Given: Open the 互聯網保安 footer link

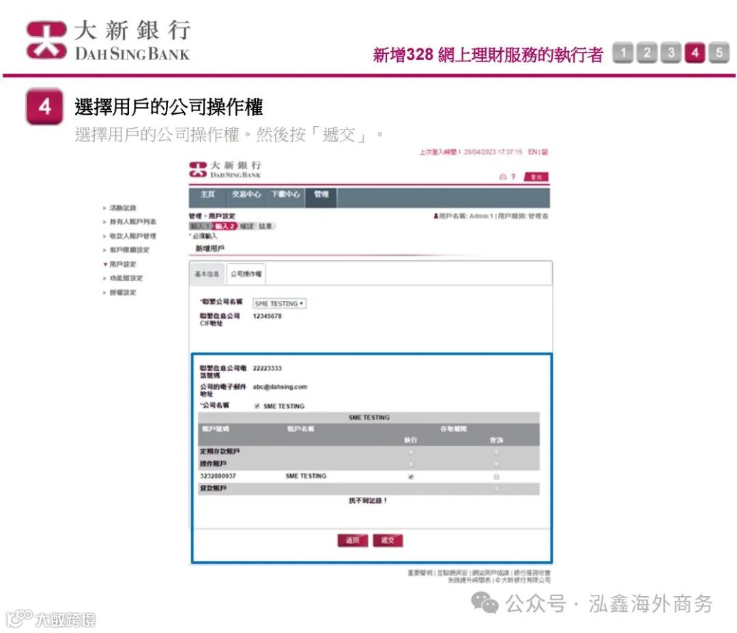Looking at the screenshot, I should (452, 573).
